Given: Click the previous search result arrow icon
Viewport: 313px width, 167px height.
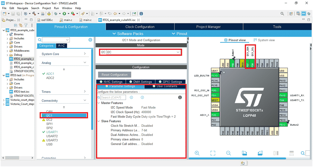Looking at the screenshot, I should (x=131, y=97).
